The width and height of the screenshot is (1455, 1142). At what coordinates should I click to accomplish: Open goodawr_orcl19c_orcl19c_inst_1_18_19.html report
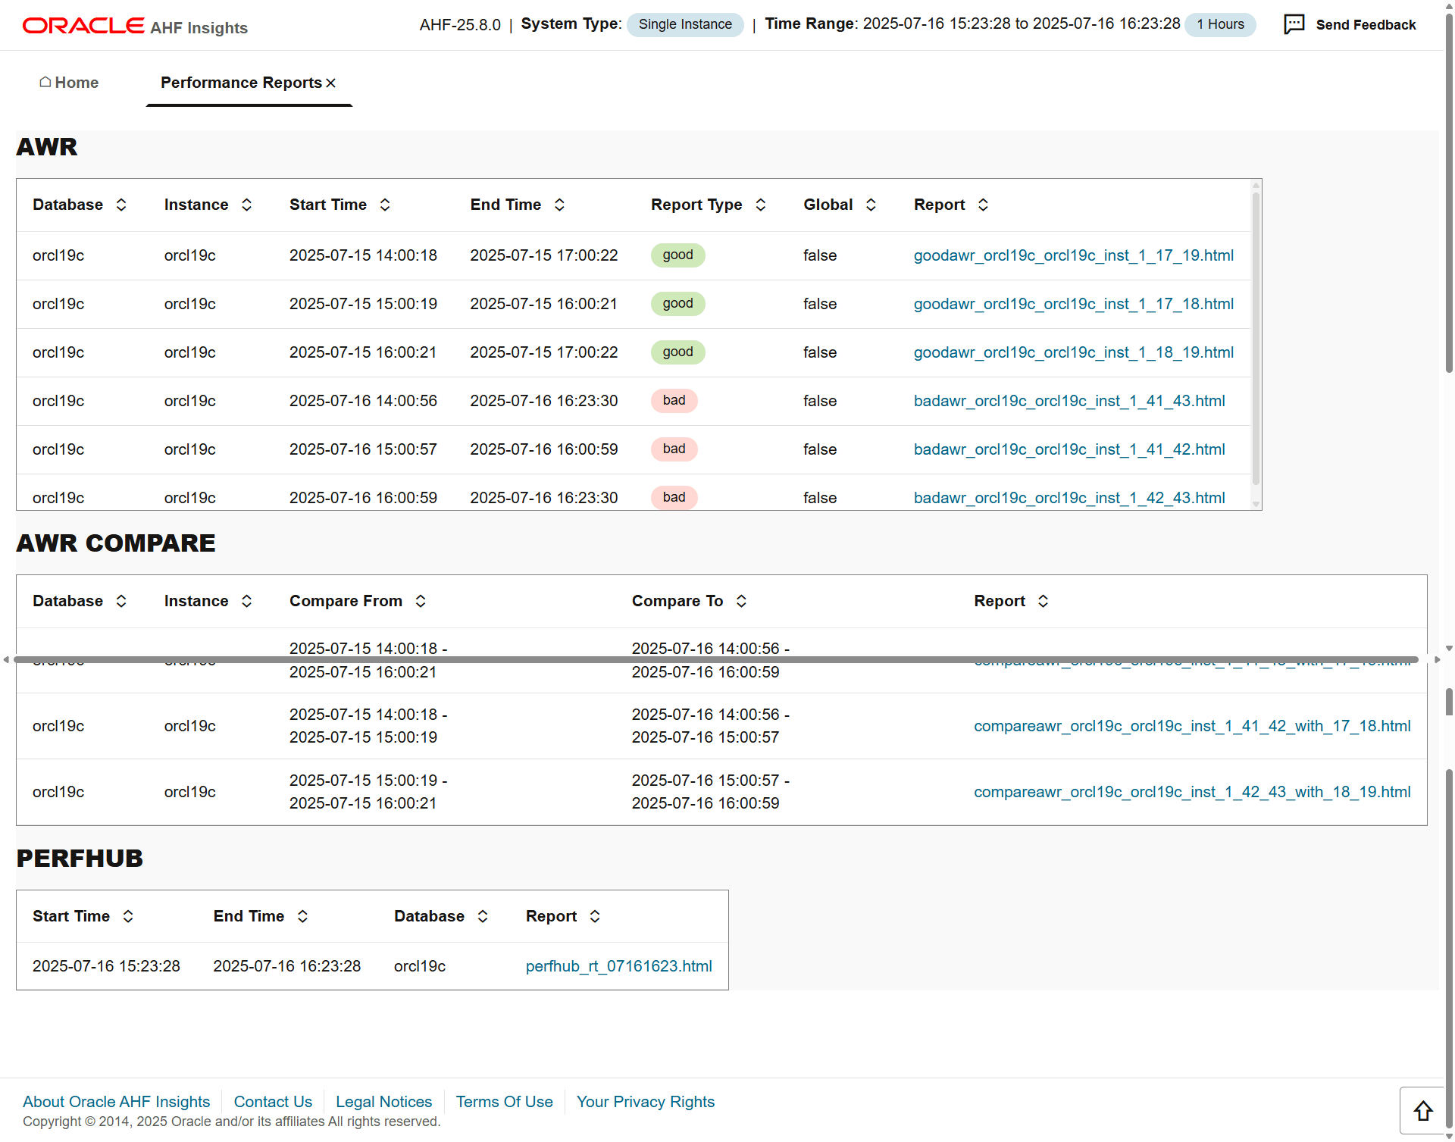(x=1073, y=352)
